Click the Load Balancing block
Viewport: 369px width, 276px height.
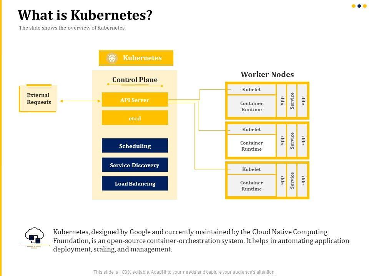point(135,184)
